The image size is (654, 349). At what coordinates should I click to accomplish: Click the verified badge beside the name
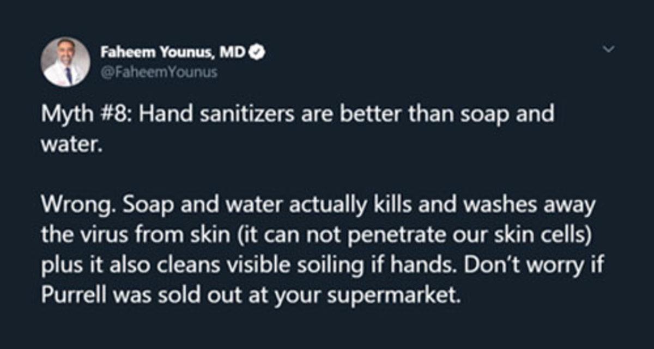257,53
